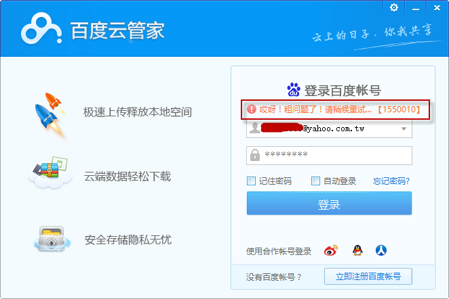Click the Baidu Cloud logo icon
This screenshot has width=449, height=299.
[x=41, y=28]
